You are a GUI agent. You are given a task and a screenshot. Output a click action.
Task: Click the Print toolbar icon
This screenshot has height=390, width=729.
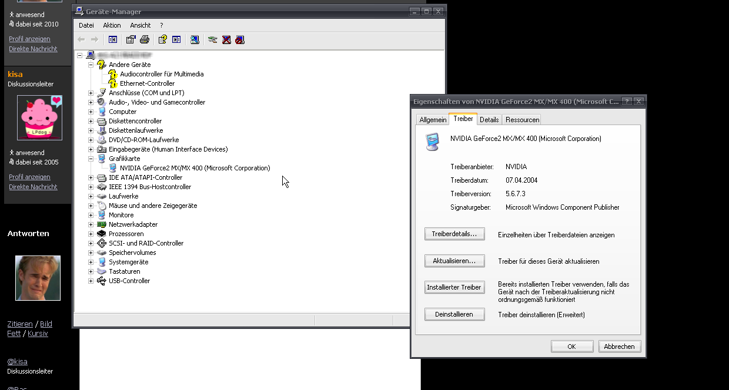[x=145, y=39]
